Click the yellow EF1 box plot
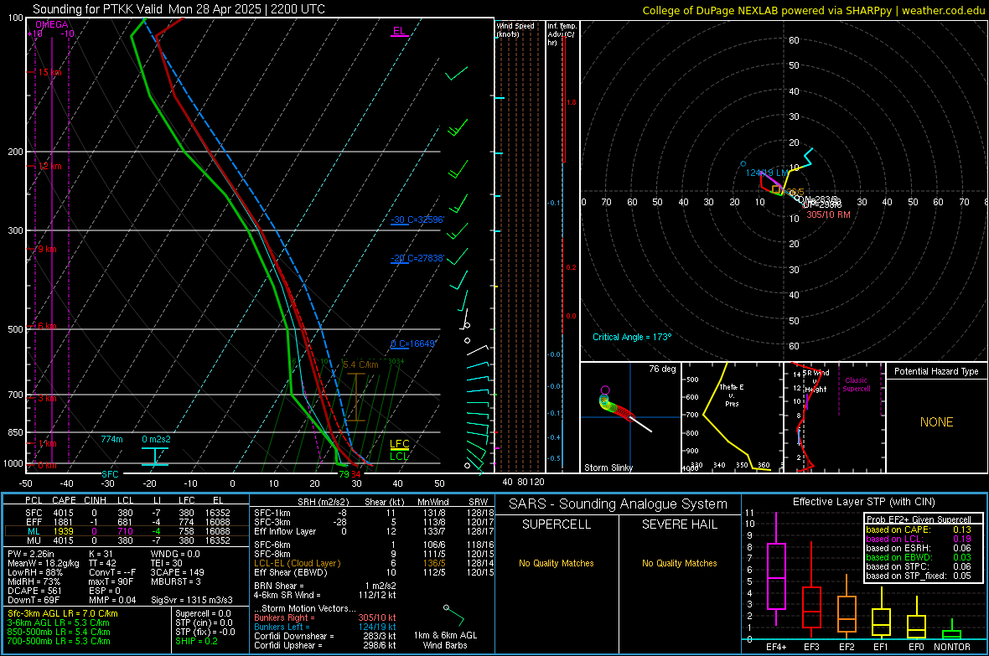 pyautogui.click(x=881, y=613)
